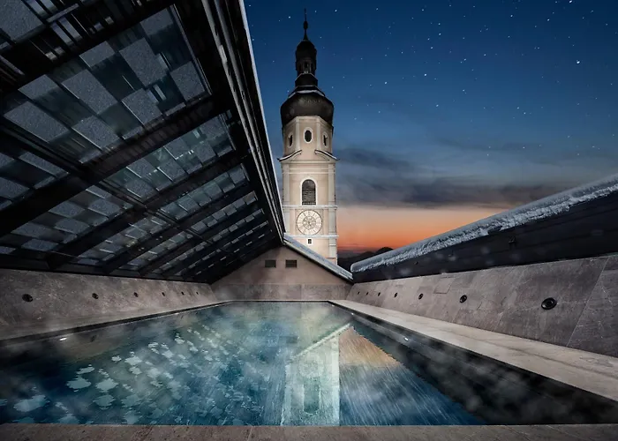Select the arched belfry window on the tower
Screen dimensions: 618x441
click(x=308, y=191)
